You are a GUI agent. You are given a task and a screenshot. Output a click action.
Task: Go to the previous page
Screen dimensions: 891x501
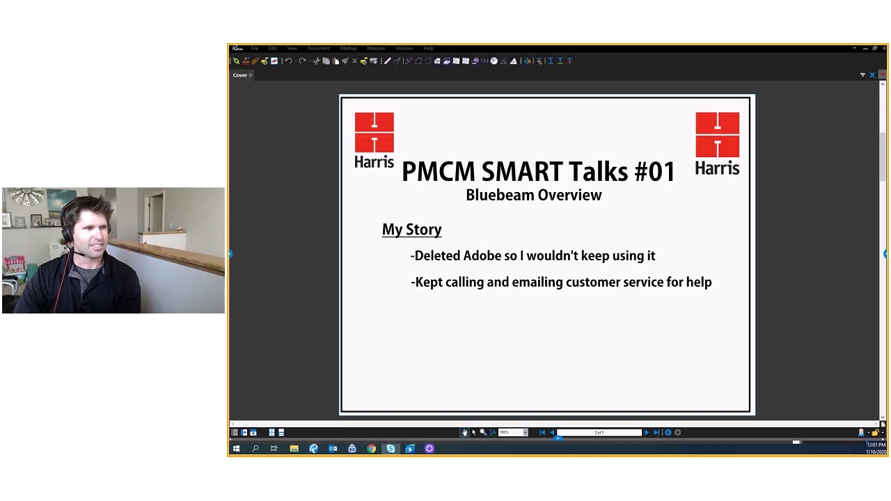tap(552, 432)
